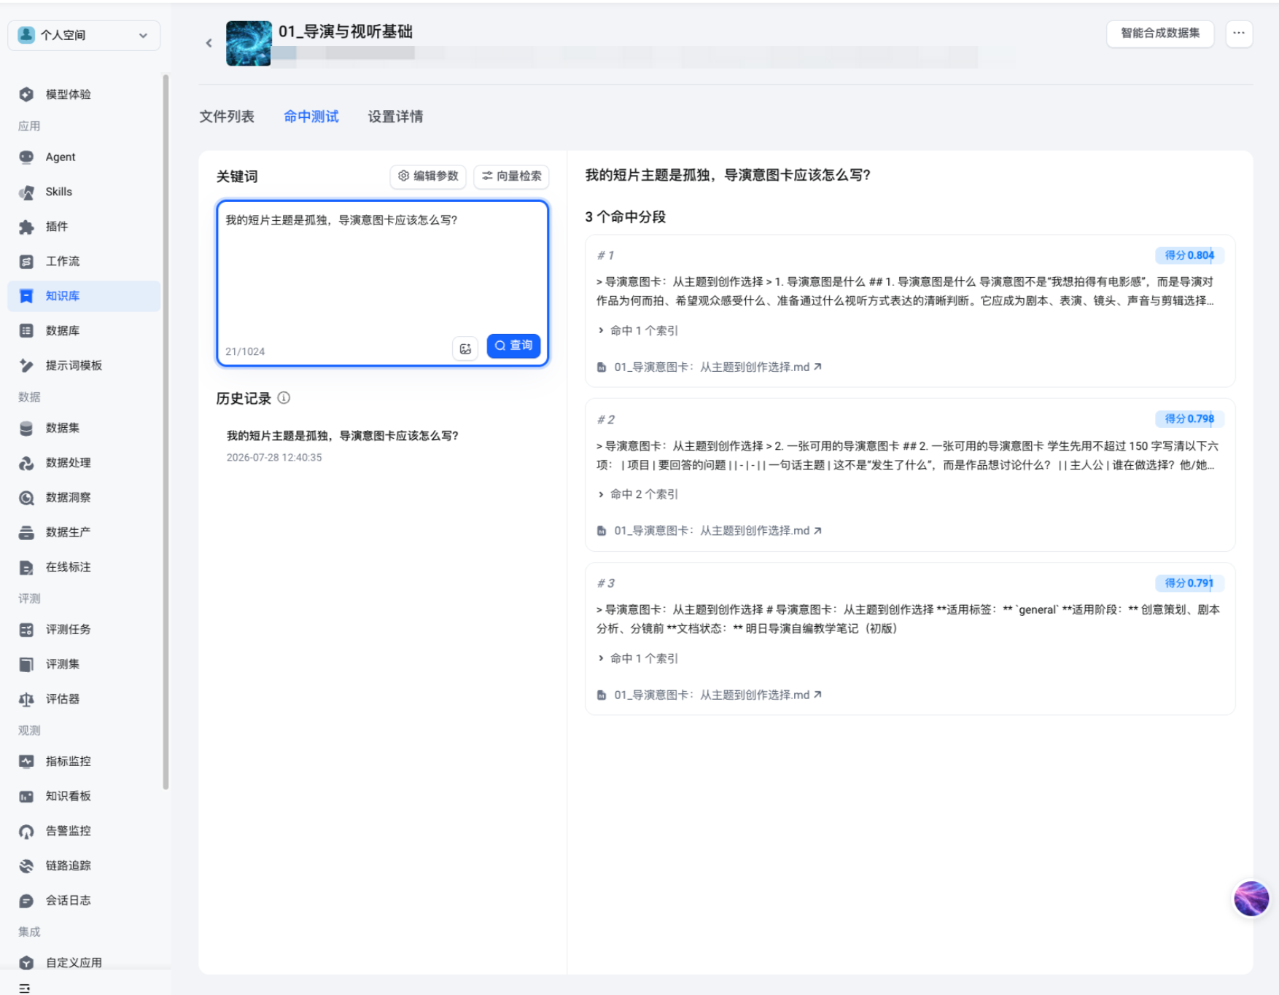Switch to the 文件列表 tab
The image size is (1279, 995).
pyautogui.click(x=227, y=117)
